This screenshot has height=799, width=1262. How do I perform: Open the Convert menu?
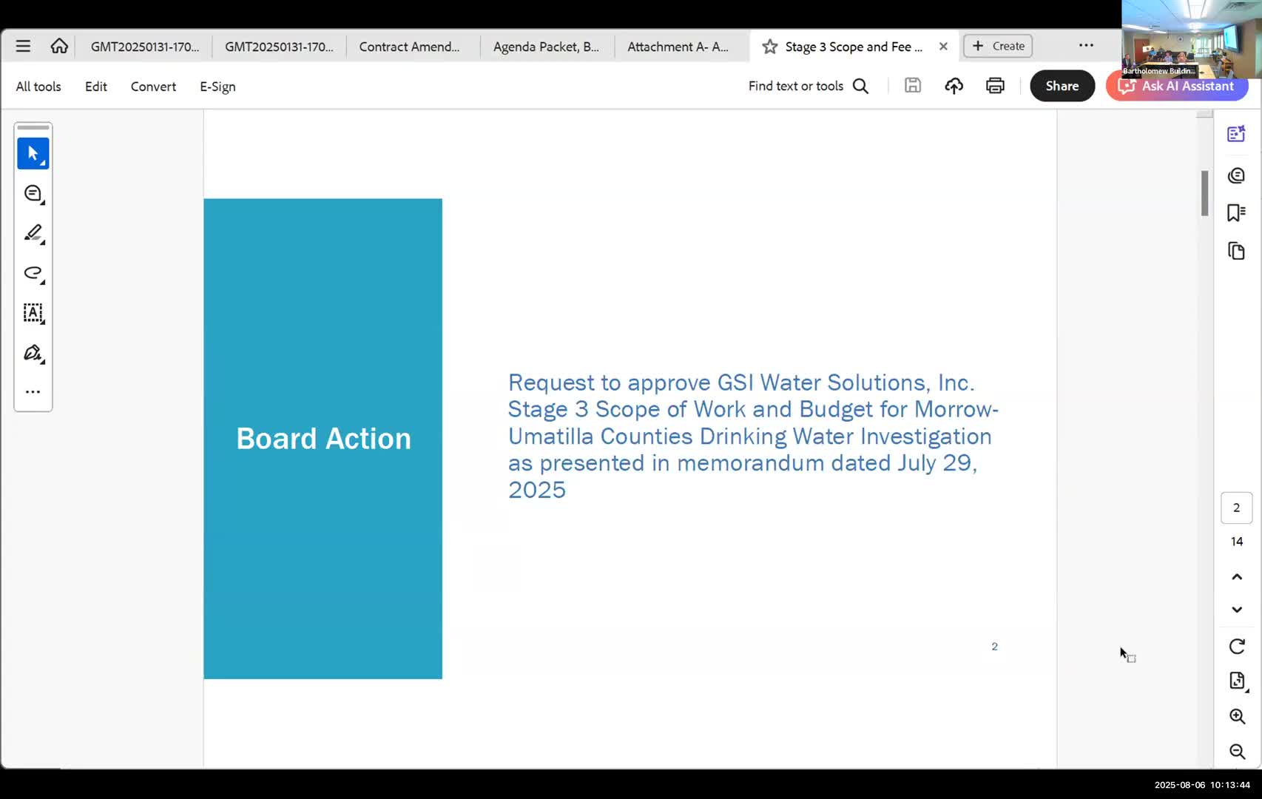click(153, 87)
